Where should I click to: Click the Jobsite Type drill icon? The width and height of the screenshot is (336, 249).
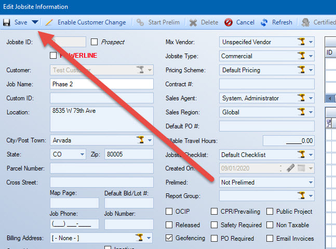[x=302, y=56]
